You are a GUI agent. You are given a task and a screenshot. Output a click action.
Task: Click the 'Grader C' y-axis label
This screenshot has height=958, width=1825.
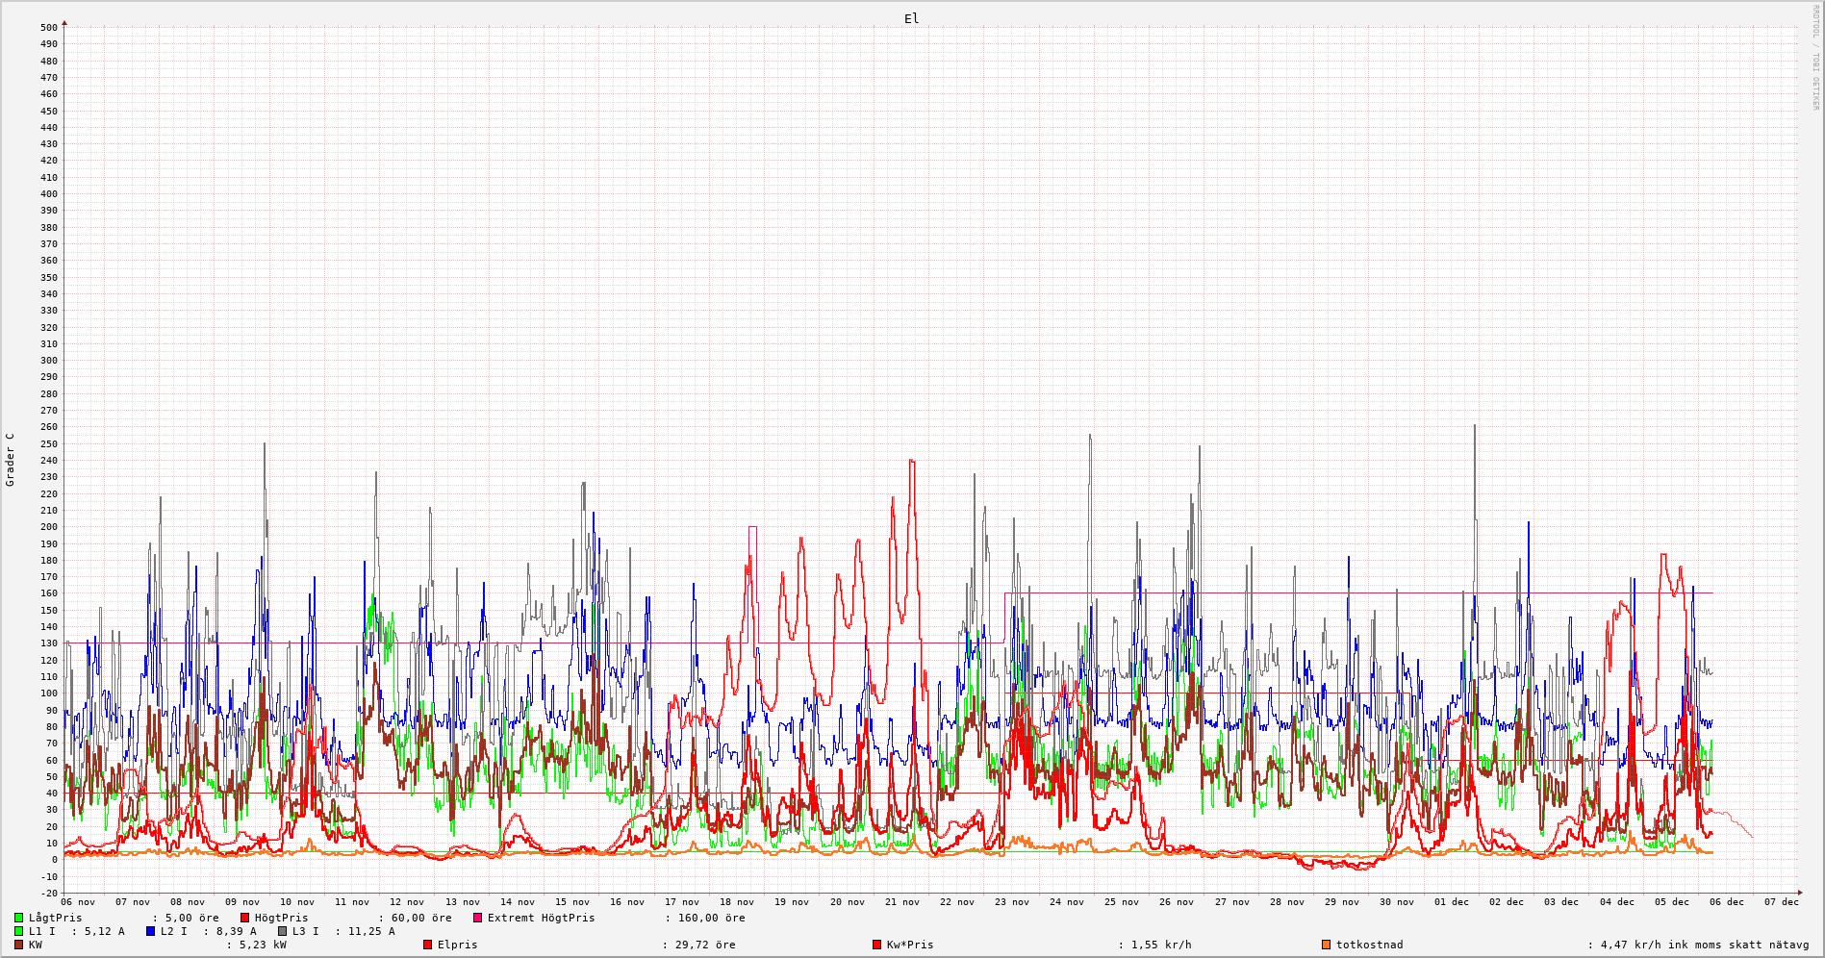[x=11, y=460]
